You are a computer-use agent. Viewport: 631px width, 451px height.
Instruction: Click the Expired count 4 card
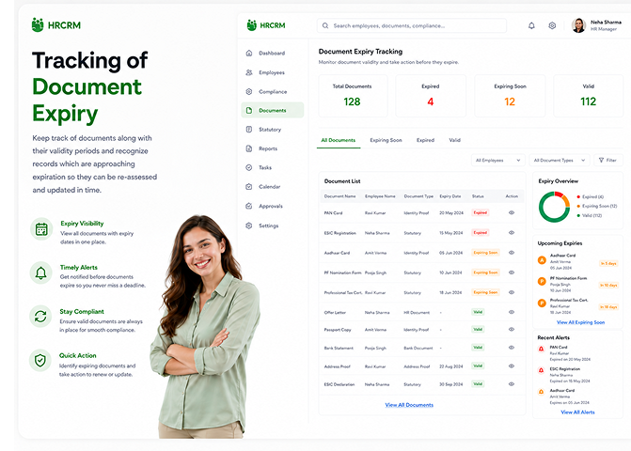(431, 96)
